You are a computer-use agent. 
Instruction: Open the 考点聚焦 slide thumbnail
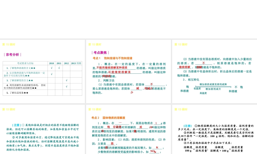click(x=128, y=71)
